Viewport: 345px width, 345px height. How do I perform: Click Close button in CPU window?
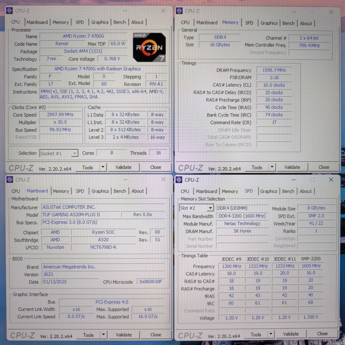pyautogui.click(x=156, y=167)
